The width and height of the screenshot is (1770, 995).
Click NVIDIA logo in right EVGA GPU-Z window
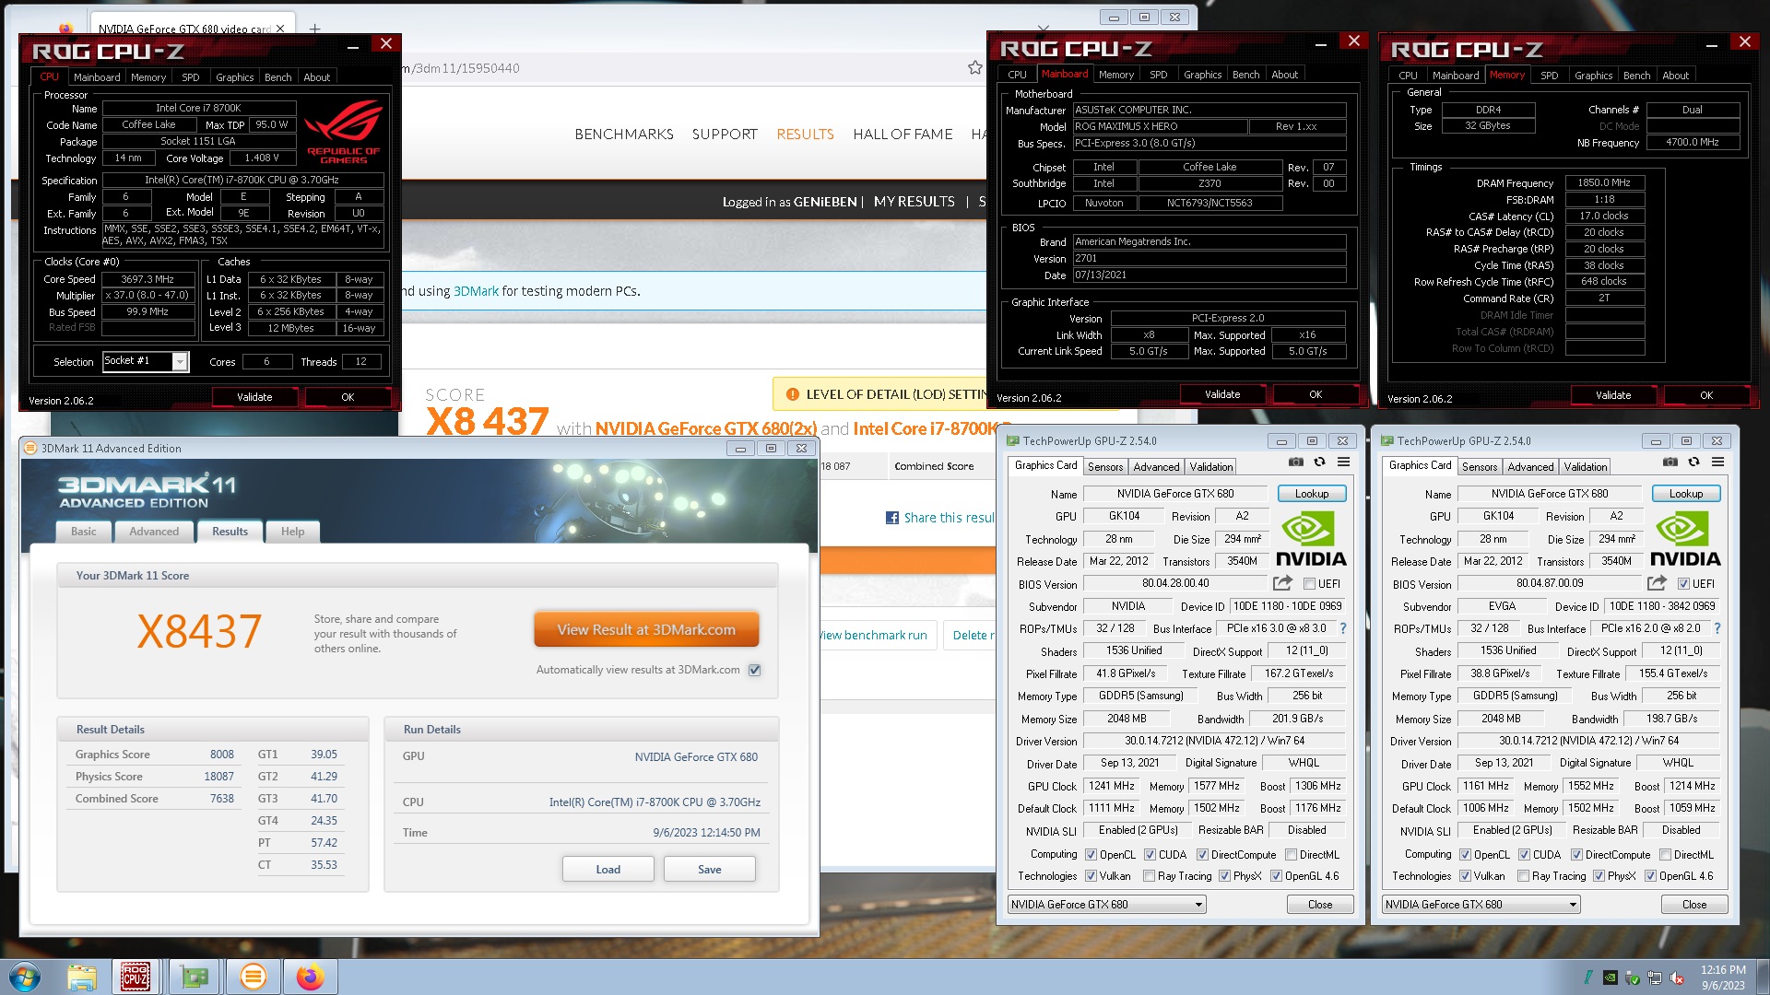[x=1685, y=540]
